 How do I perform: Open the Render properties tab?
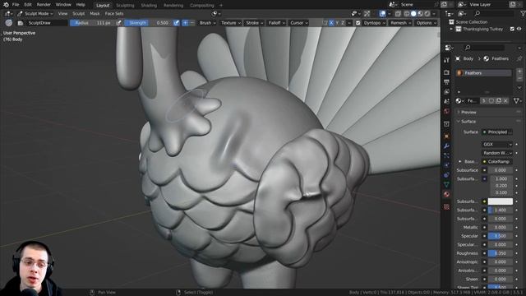click(446, 72)
